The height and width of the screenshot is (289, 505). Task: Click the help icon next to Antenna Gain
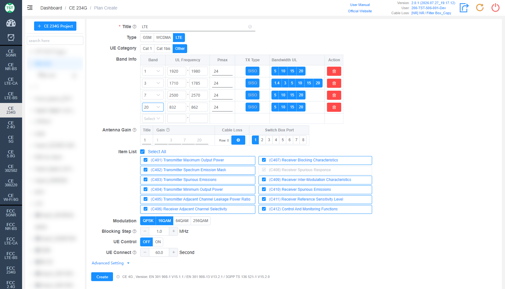134,130
